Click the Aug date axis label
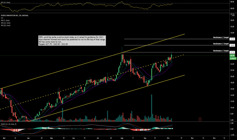 click(x=122, y=138)
